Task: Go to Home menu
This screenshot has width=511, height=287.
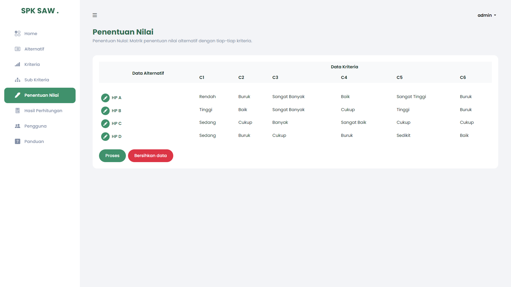Action: pos(40,33)
